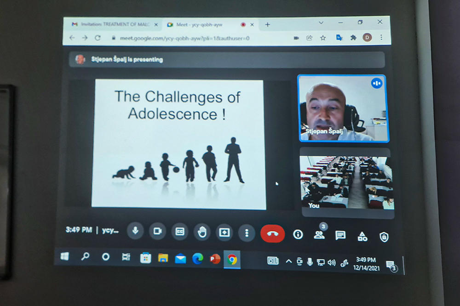Open the host controls shield icon
The width and height of the screenshot is (460, 306).
(384, 237)
